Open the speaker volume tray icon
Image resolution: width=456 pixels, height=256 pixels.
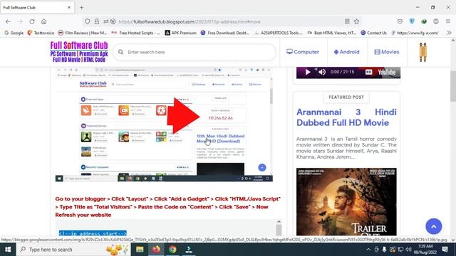coord(408,250)
